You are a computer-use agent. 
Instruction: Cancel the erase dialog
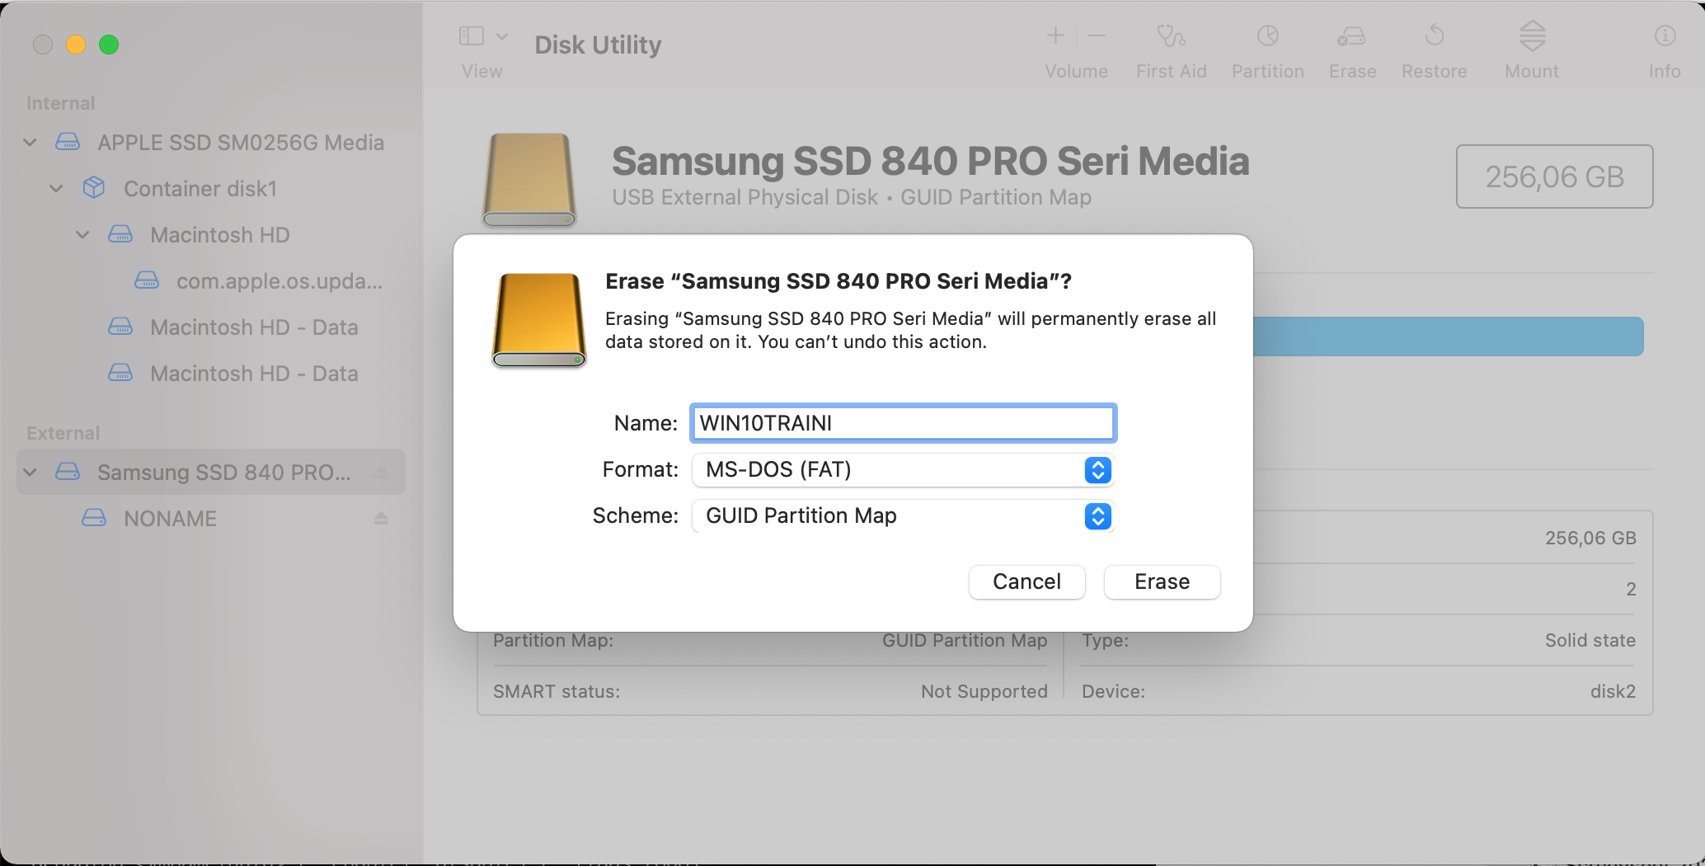tap(1026, 581)
